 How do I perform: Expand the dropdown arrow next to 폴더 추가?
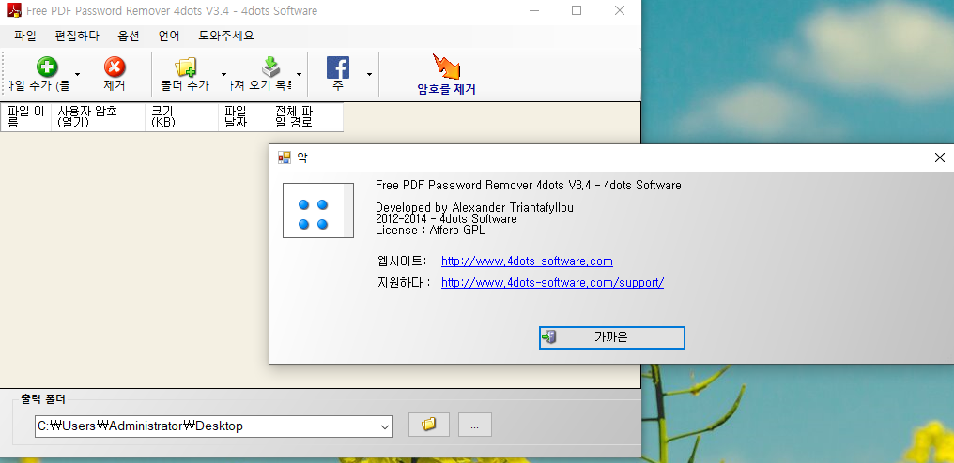point(223,75)
